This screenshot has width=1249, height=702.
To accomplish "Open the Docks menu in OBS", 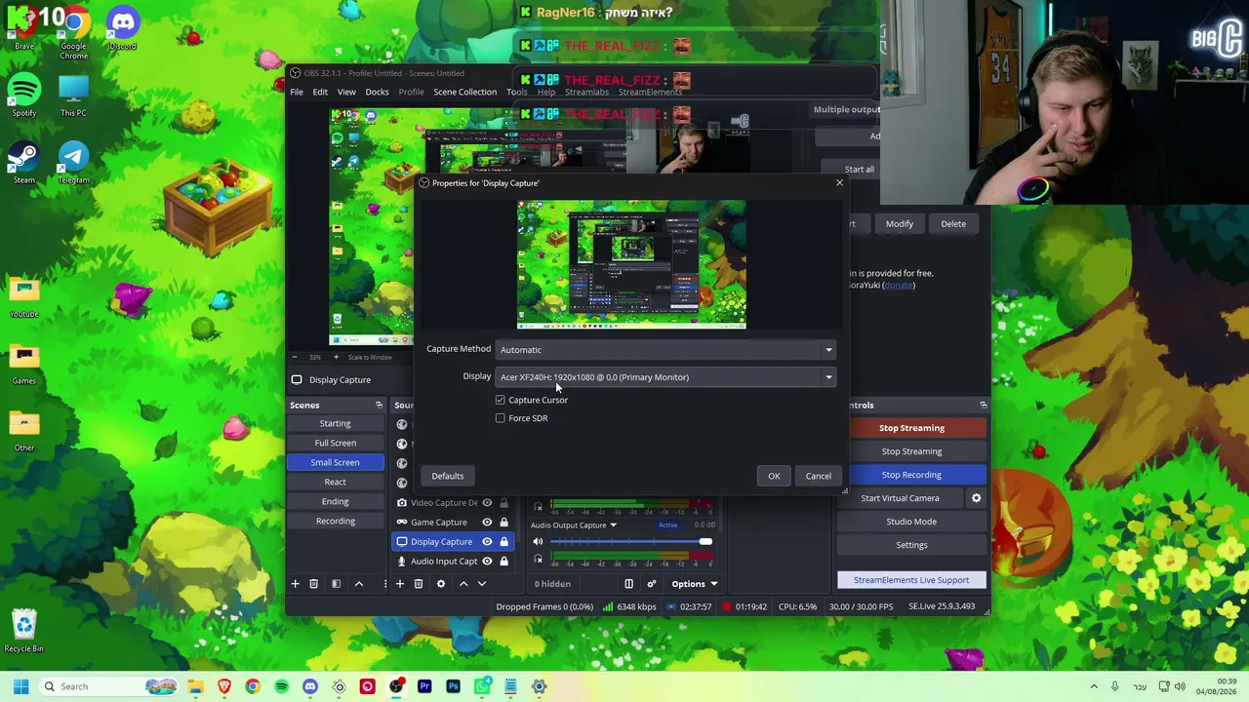I will click(377, 93).
